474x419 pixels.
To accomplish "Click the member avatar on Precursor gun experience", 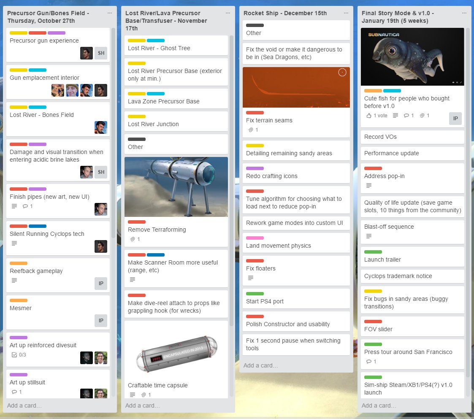I will (x=87, y=53).
